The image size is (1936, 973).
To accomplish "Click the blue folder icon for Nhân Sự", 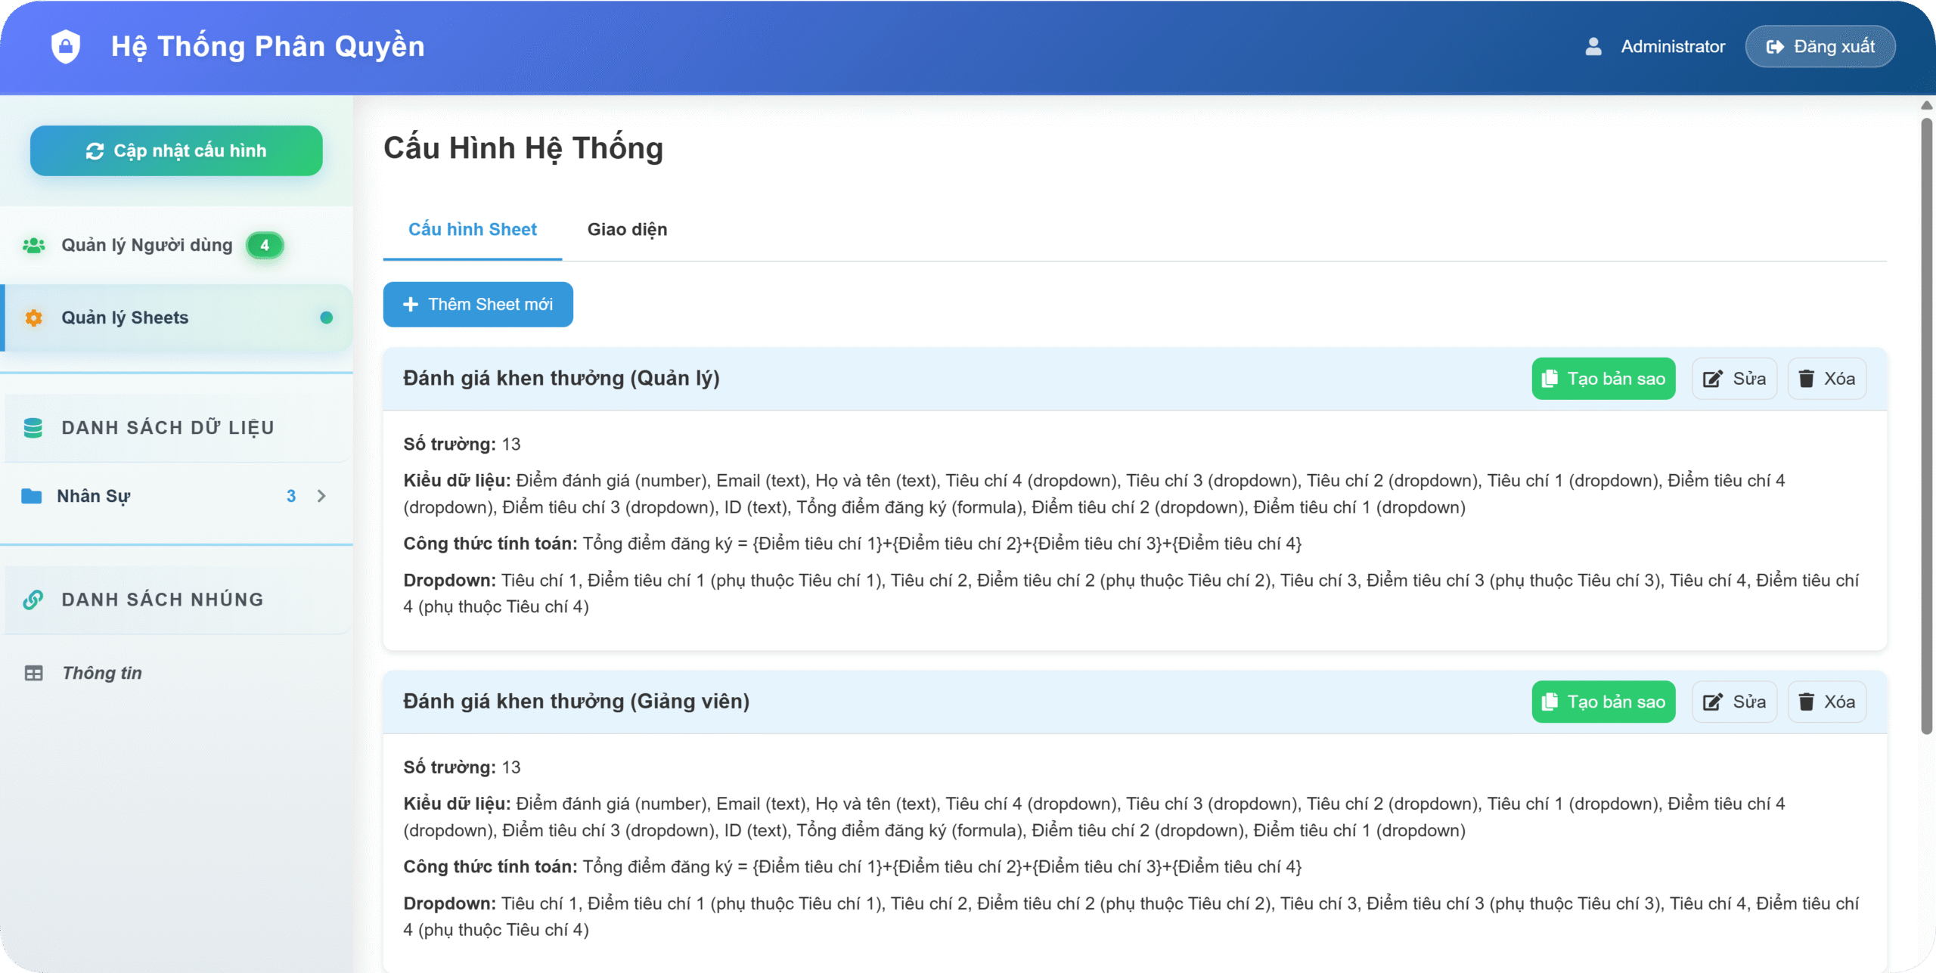I will (x=32, y=497).
